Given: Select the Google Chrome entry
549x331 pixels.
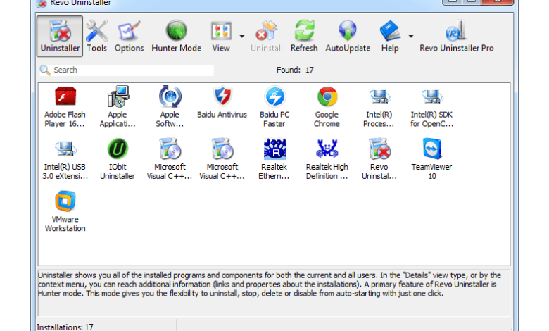Looking at the screenshot, I should click(x=327, y=107).
